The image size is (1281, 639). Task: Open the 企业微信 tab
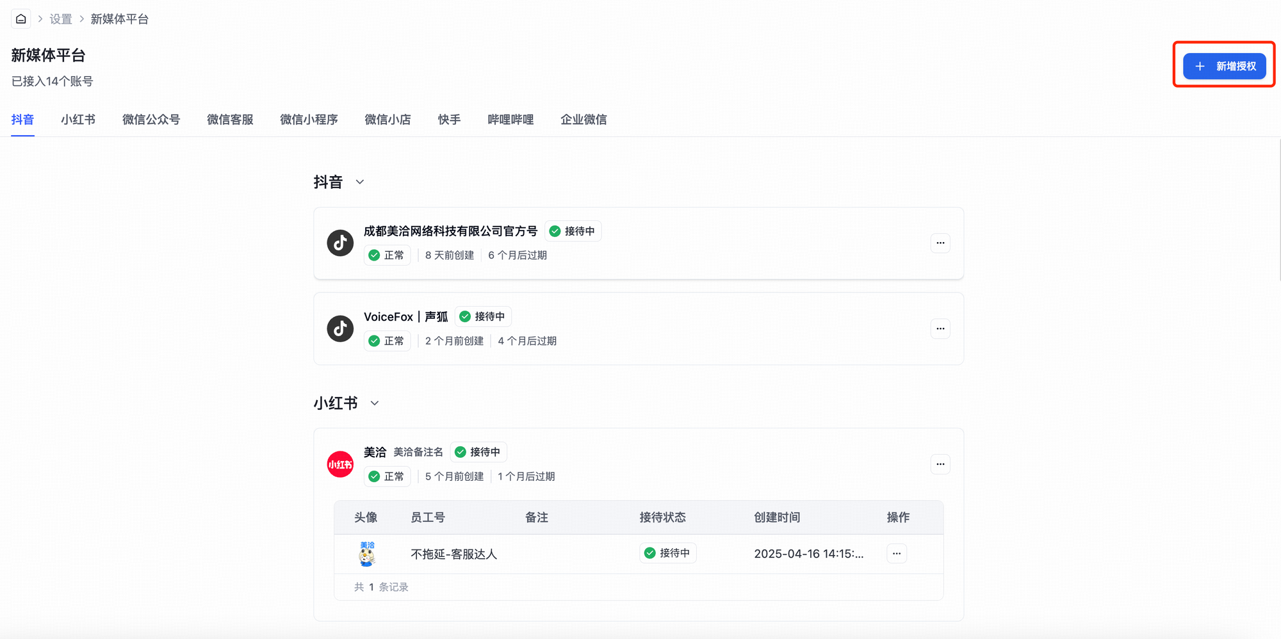click(x=583, y=120)
